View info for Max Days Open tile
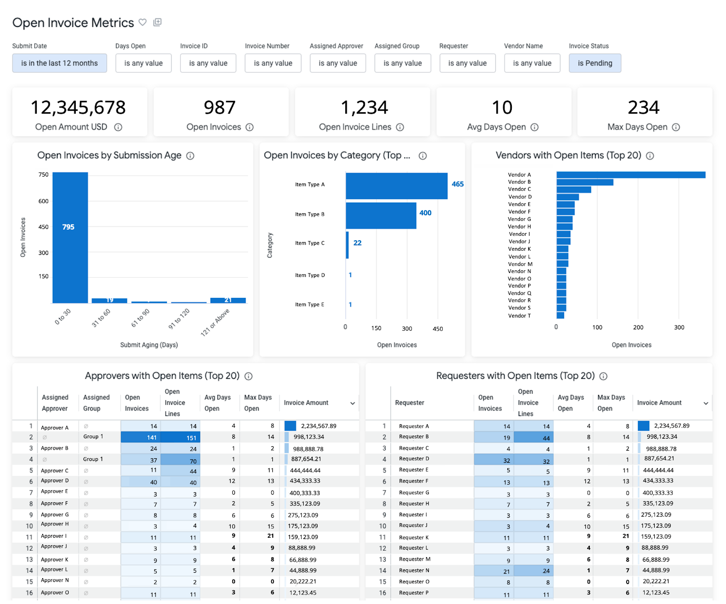Viewport: 726px width, 604px height. pos(676,127)
